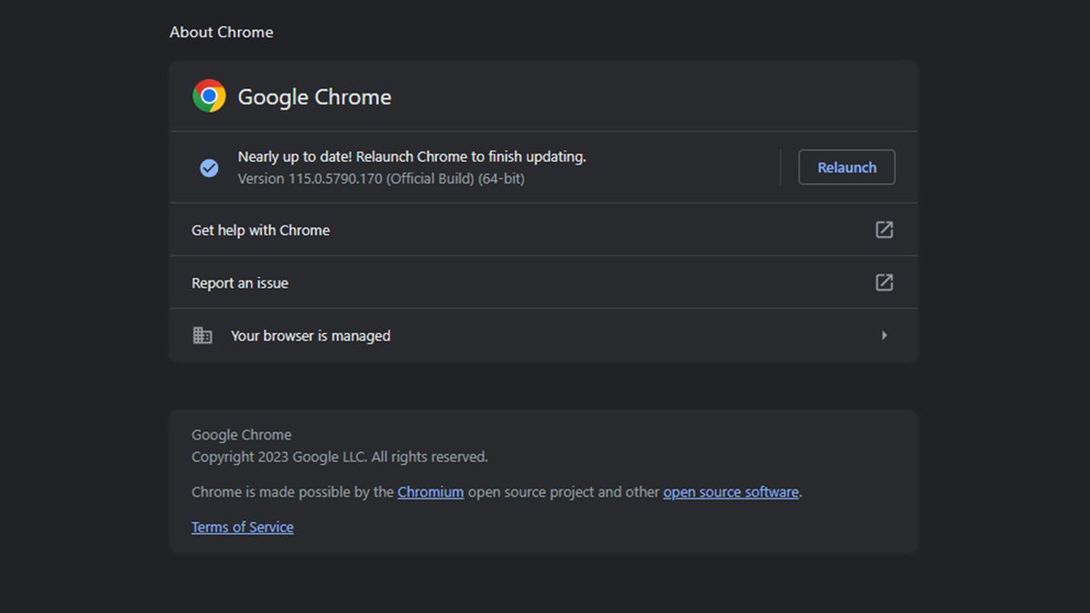
Task: Click the right-facing chevron on the managed row
Action: pyautogui.click(x=884, y=335)
